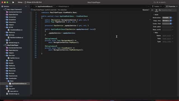Click the App.xaml file icon
The width and height of the screenshot is (179, 101).
7,89
